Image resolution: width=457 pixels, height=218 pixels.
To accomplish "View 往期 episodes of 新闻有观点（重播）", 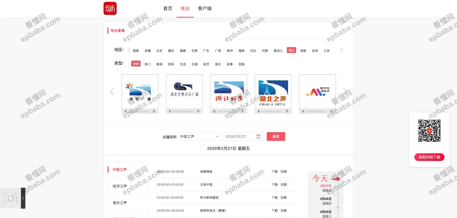I will (x=284, y=211).
